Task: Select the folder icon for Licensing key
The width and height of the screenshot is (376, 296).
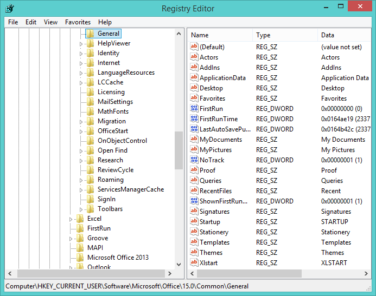Action: coord(90,92)
